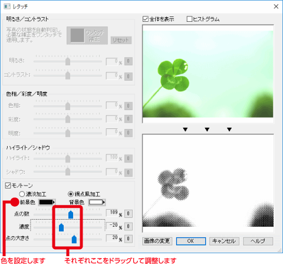The width and height of the screenshot is (283, 265).
Task: Click reset button beside 濃度 value
Action: [x=129, y=226]
